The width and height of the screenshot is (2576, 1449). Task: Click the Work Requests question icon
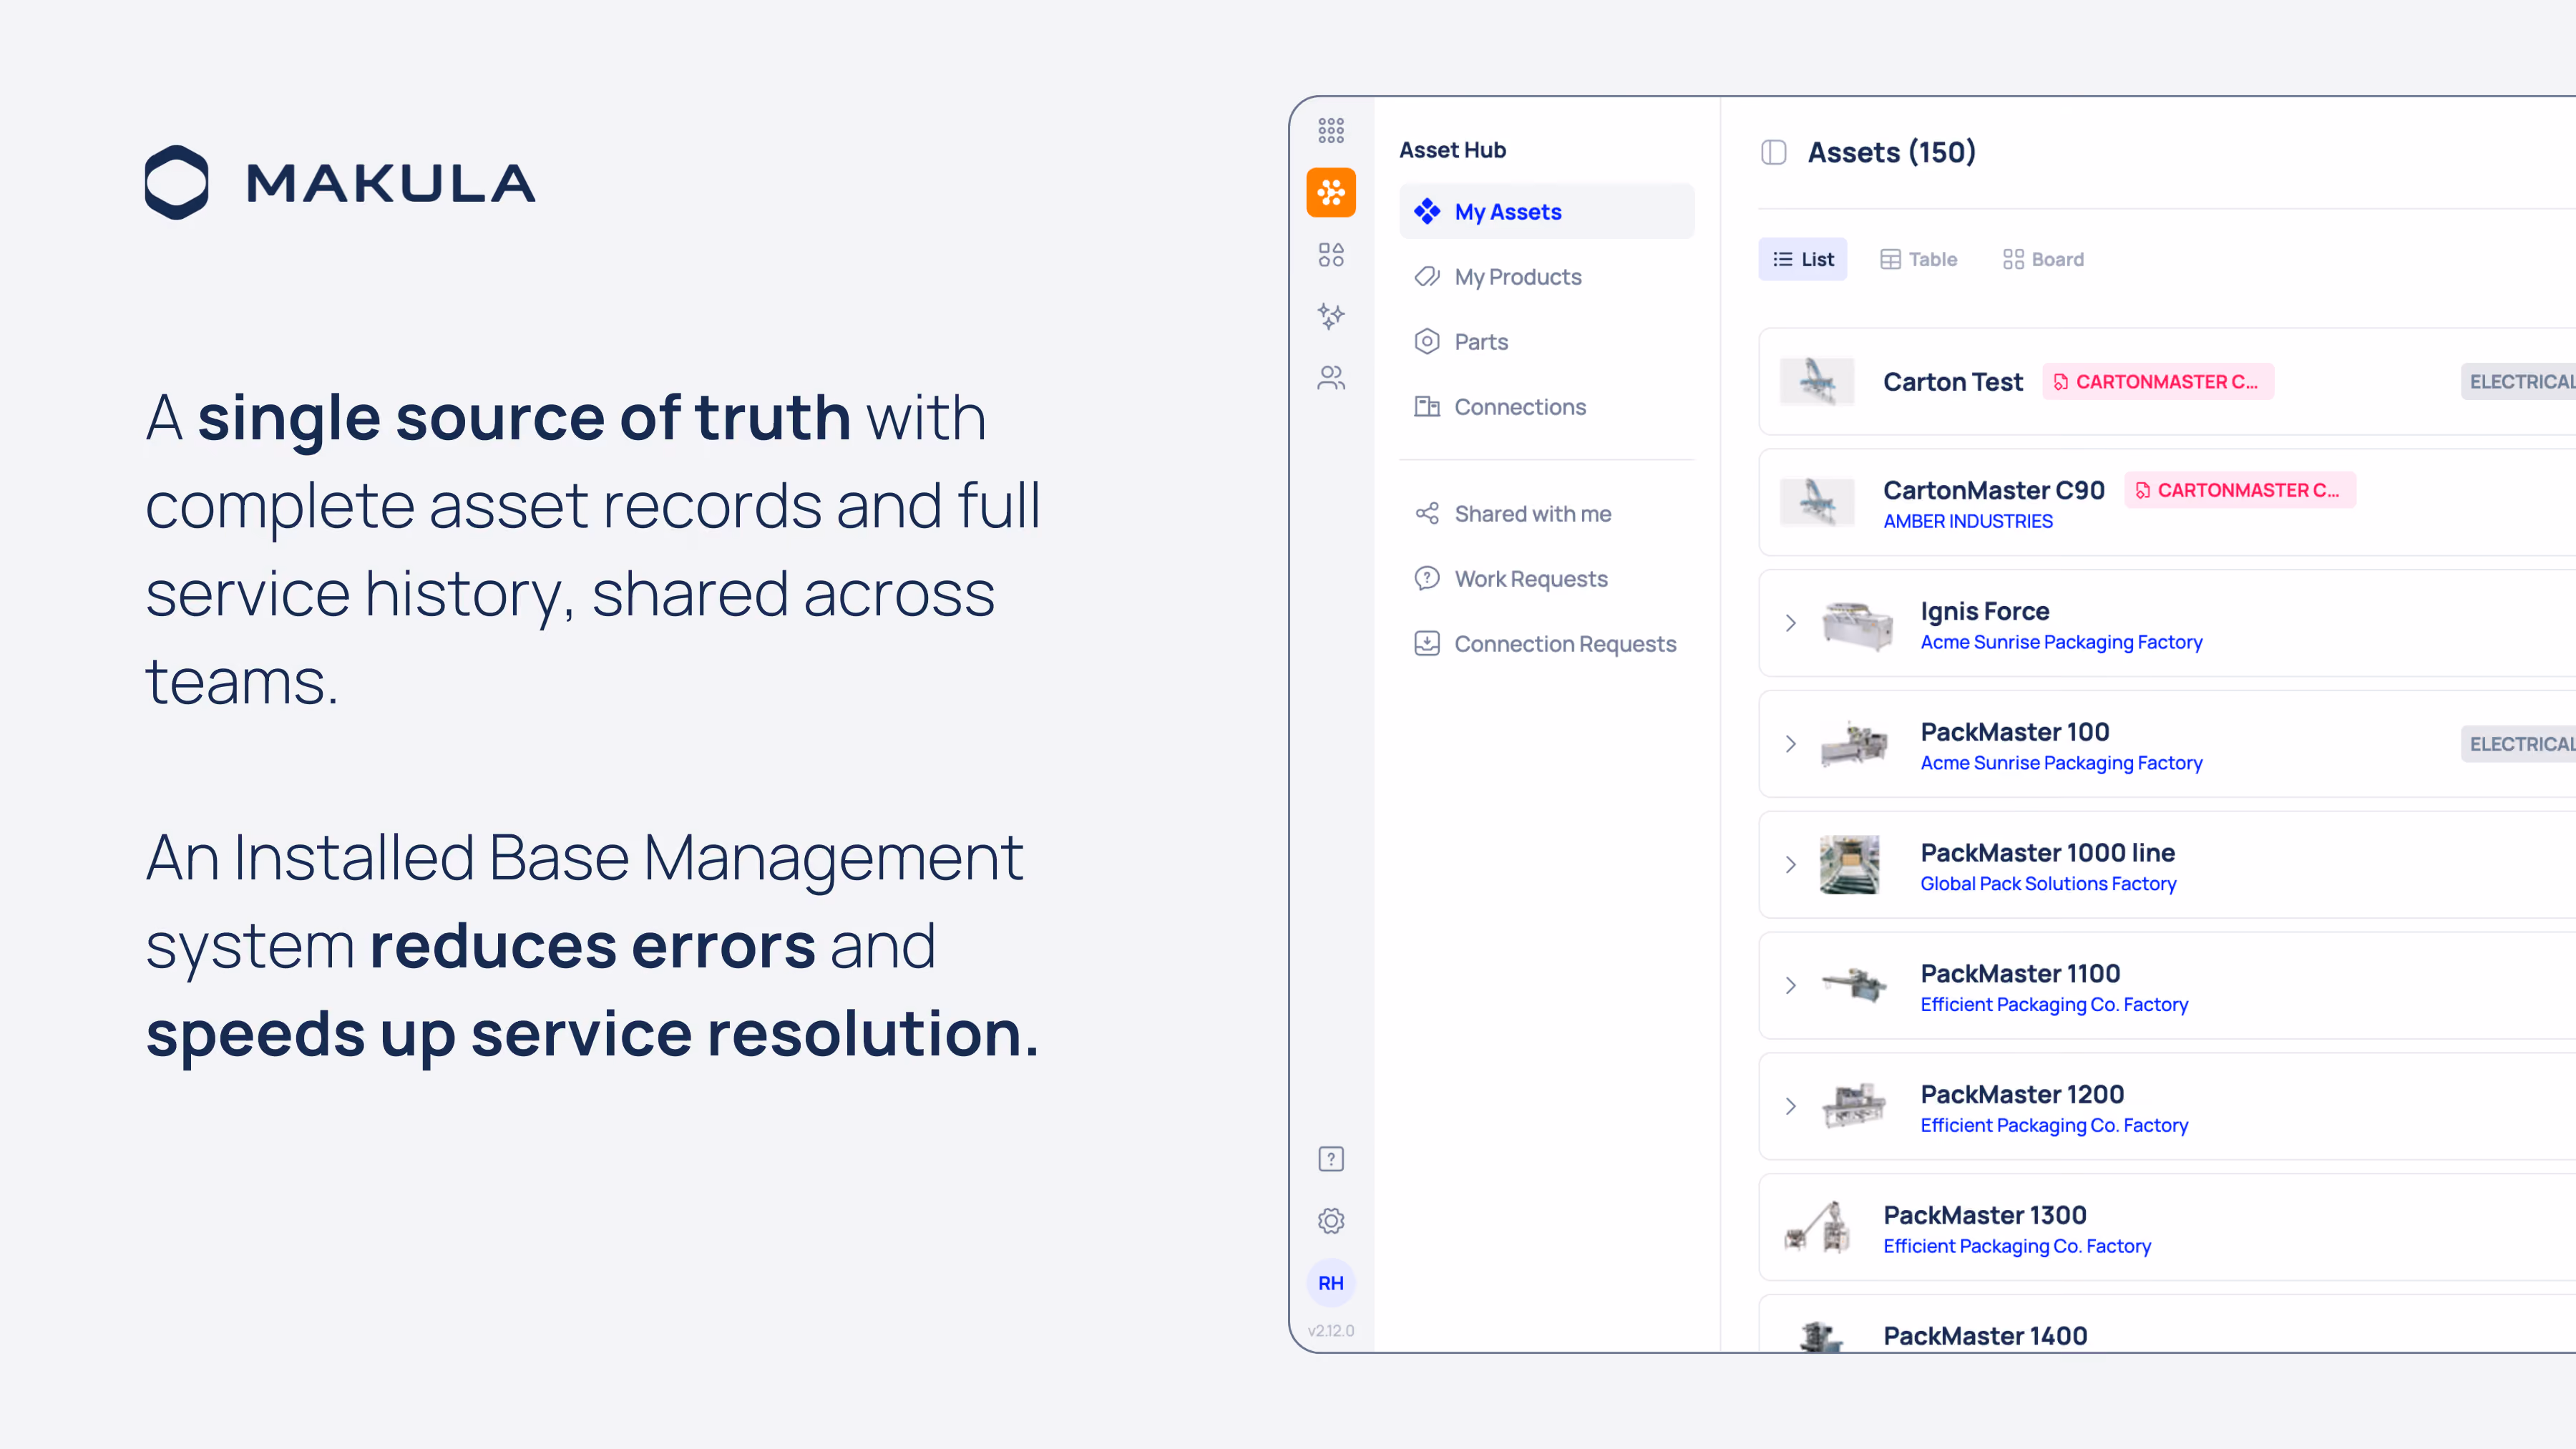(x=1427, y=579)
